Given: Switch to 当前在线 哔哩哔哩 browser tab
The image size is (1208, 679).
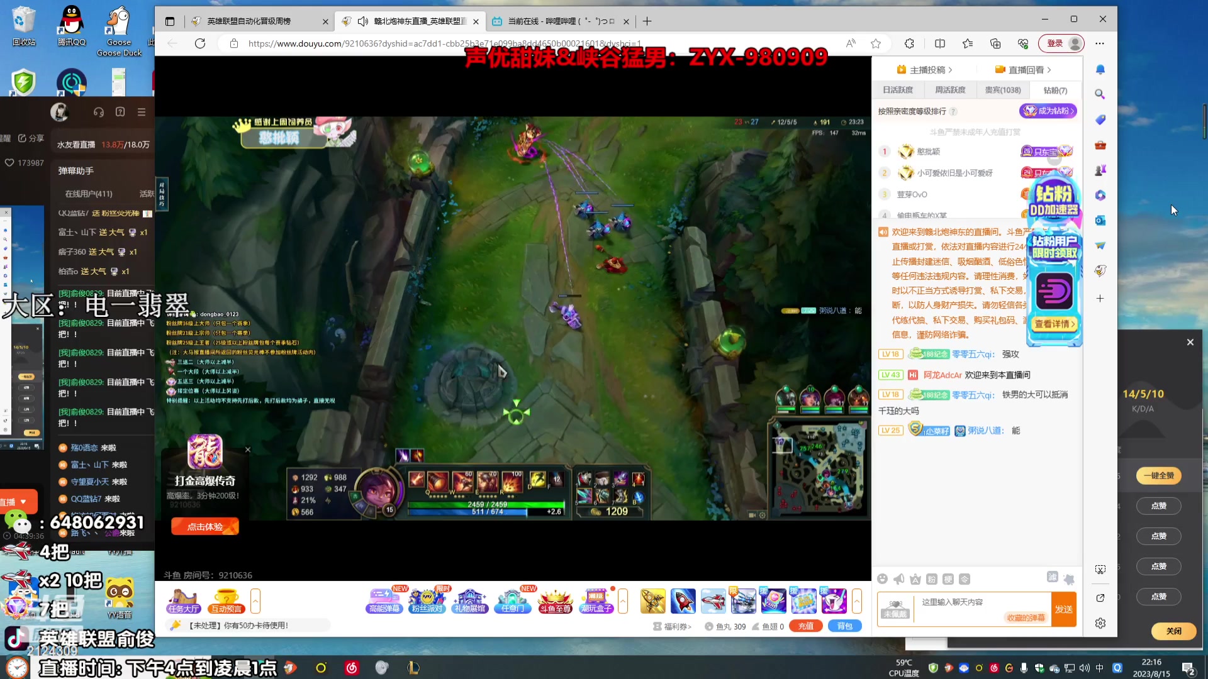Looking at the screenshot, I should coord(561,21).
